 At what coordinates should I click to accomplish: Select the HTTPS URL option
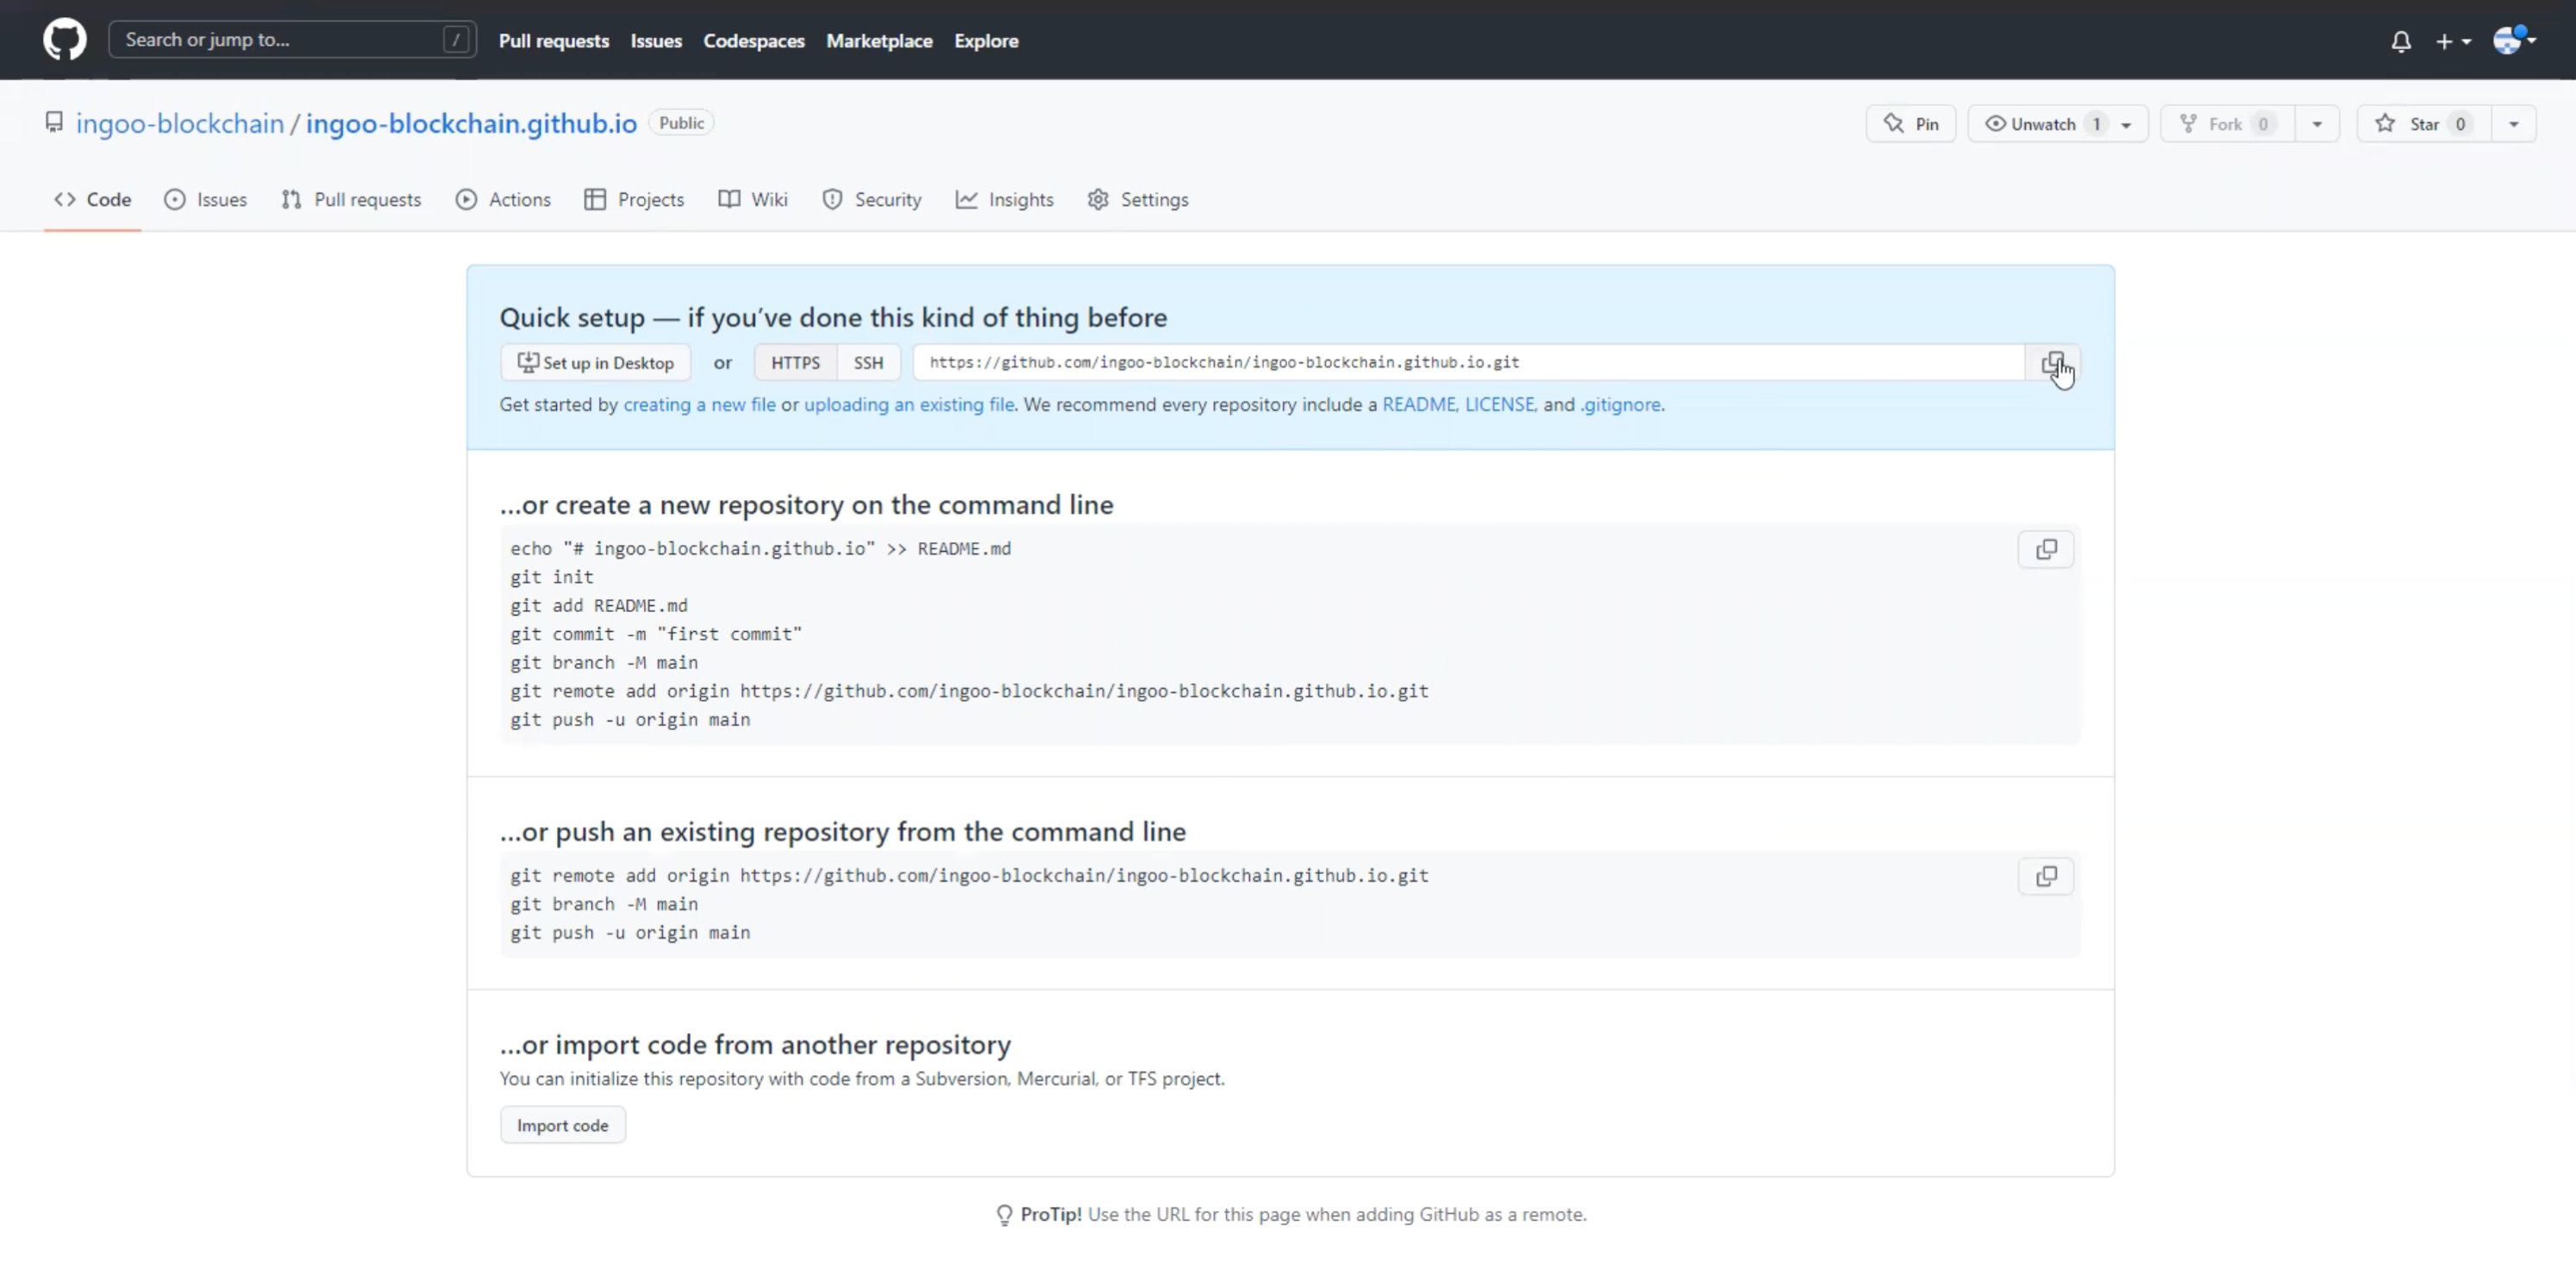(795, 362)
